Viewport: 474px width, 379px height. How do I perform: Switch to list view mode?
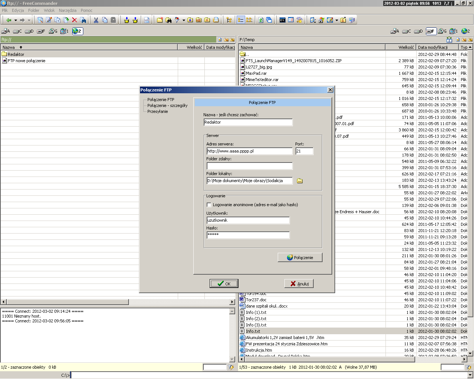tap(249, 20)
